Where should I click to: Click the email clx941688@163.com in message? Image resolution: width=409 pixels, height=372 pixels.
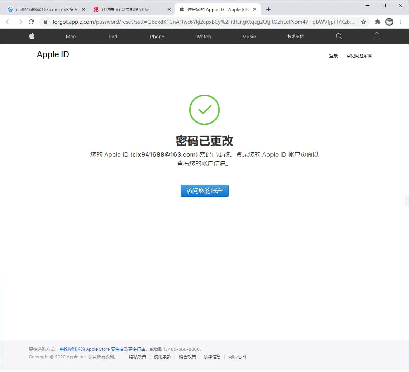(x=164, y=154)
